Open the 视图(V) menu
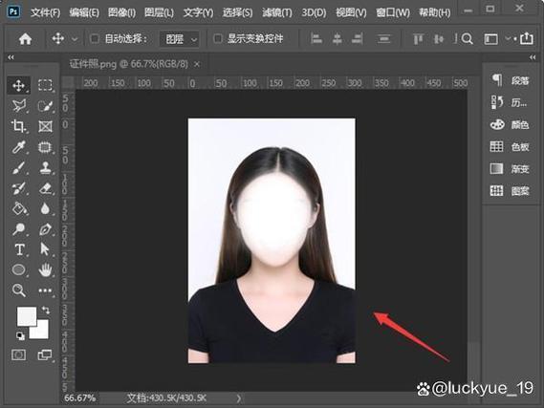Screen dimensions: 544x408 (x=351, y=12)
